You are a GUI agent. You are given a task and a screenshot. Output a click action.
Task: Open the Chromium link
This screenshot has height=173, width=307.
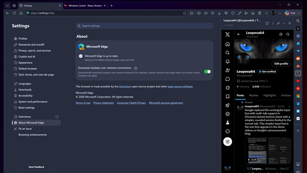click(x=125, y=86)
